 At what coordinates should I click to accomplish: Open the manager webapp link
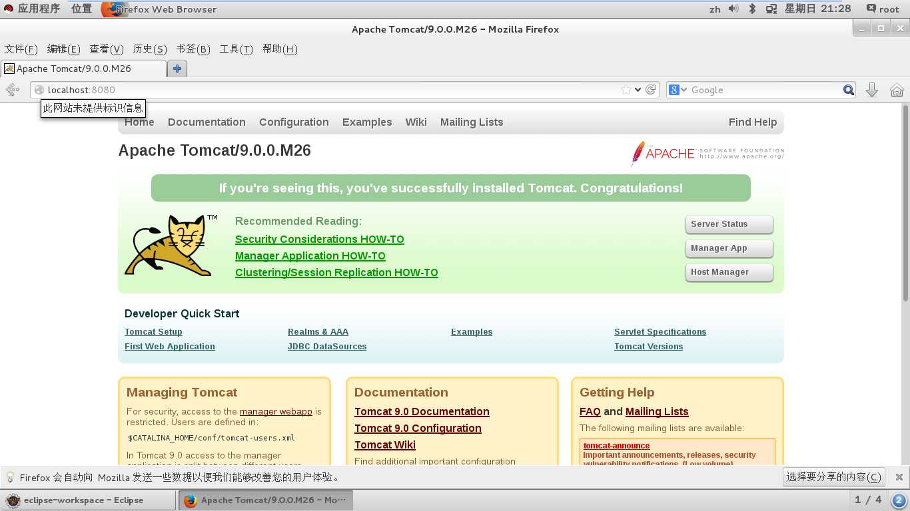coord(276,411)
